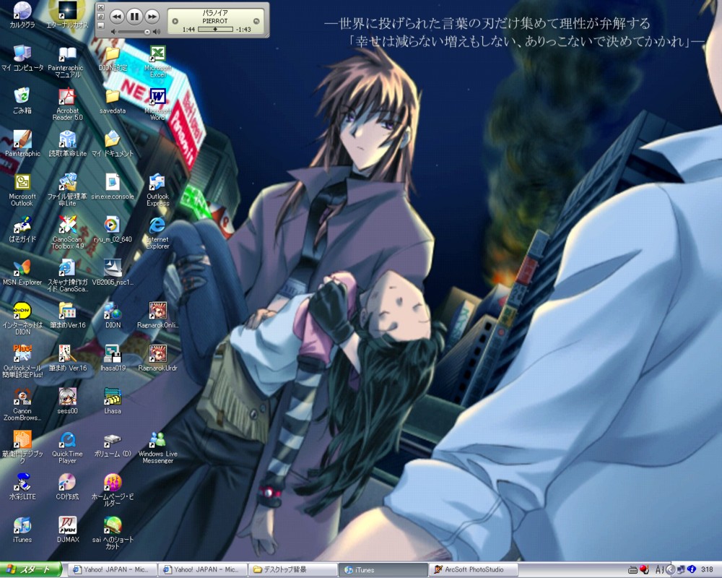This screenshot has height=578, width=722.
Task: Skip to next track in mini player
Action: 152,17
